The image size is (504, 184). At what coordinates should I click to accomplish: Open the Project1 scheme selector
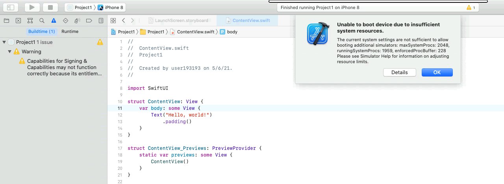81,7
